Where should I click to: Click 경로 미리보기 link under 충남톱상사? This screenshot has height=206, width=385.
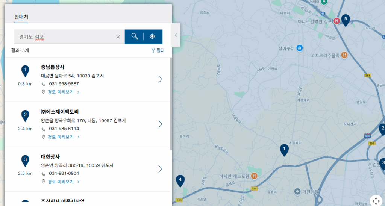(x=61, y=92)
